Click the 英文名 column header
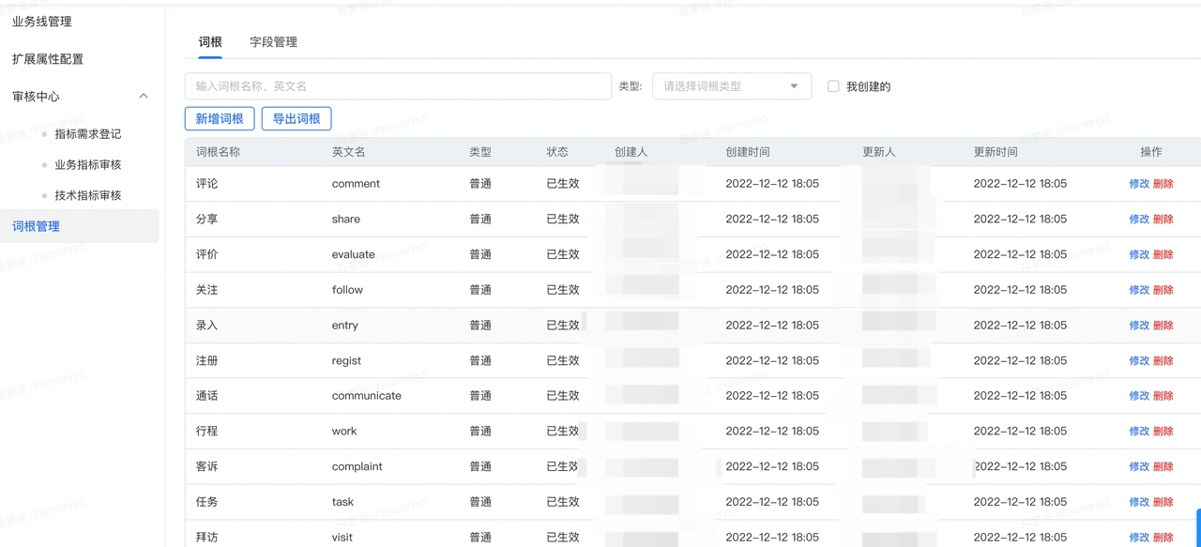Viewport: 1201px width, 547px height. click(x=349, y=152)
